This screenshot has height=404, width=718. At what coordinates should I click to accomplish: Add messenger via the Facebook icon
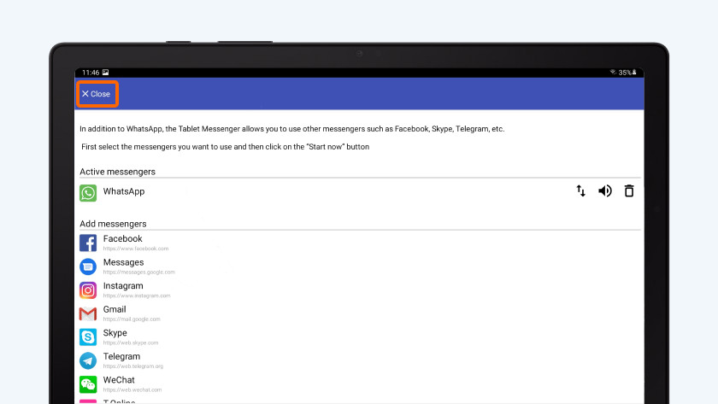[88, 243]
